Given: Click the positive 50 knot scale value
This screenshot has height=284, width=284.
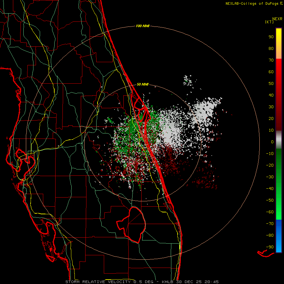Looking at the screenshot, I should click(x=271, y=84).
